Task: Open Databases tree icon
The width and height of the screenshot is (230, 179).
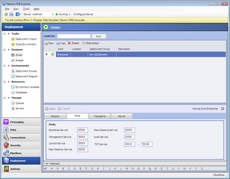Action: 13,92
